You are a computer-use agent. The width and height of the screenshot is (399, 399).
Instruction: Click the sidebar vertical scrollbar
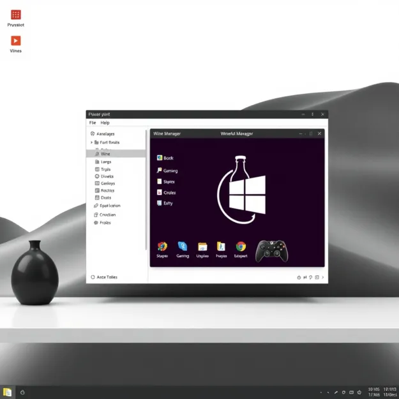tap(146, 190)
